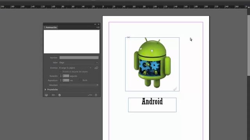
Task: Click the preview spread icon in Animación panel
Action: 46,95
